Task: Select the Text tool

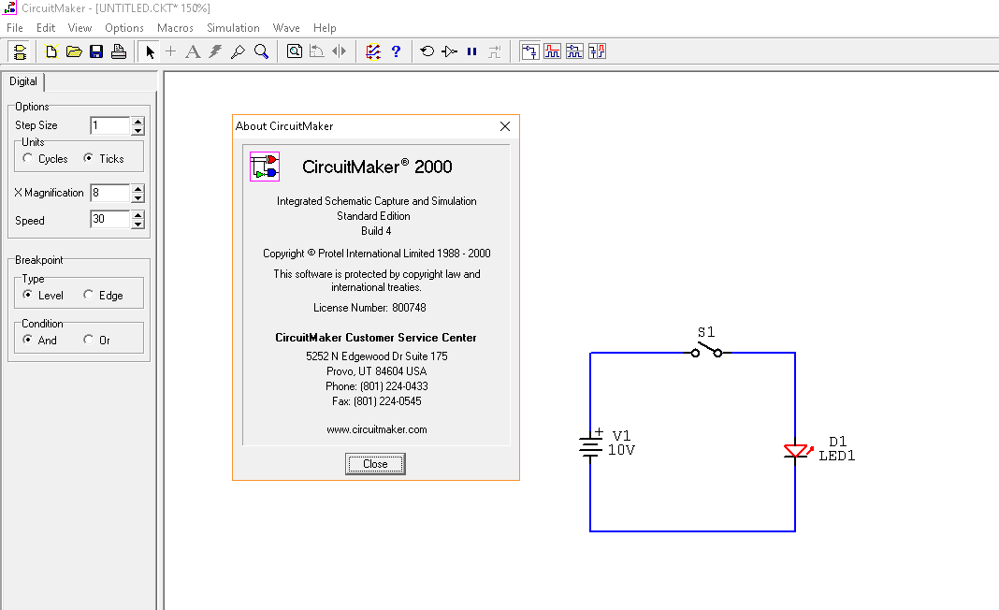Action: tap(193, 51)
